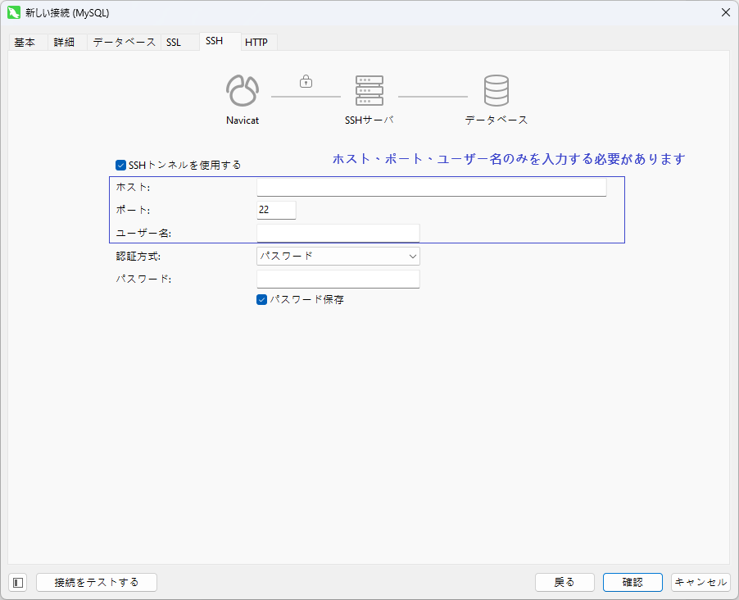Toggle the side panel icon at the lower left
Screen dimensions: 739x600
18,583
